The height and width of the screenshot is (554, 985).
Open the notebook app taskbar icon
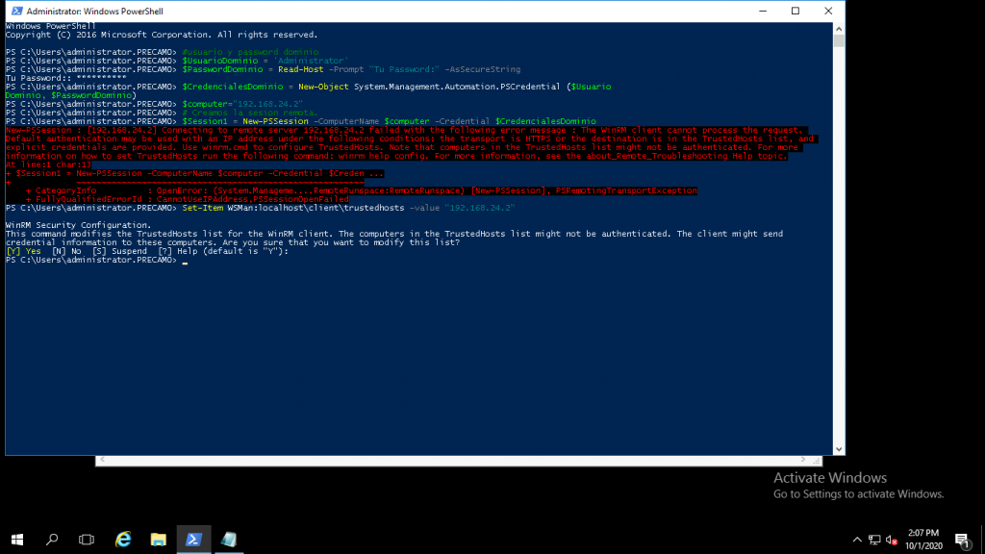coord(229,540)
